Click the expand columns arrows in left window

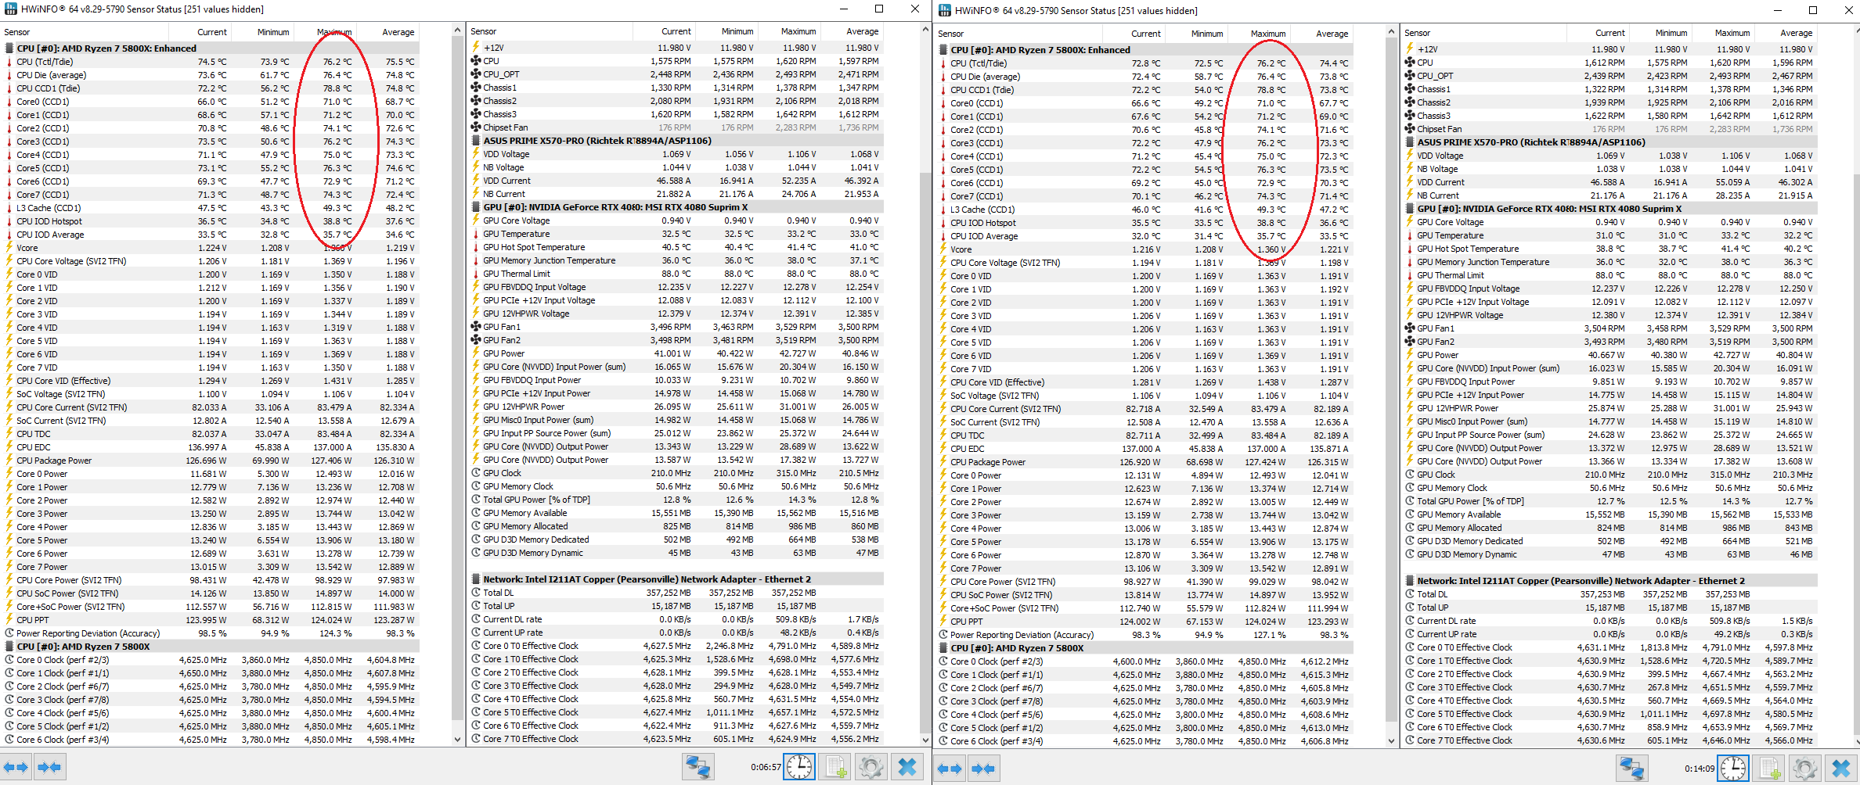(16, 767)
